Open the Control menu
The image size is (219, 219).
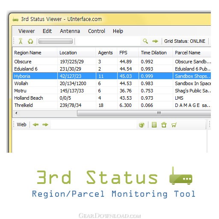97,31
